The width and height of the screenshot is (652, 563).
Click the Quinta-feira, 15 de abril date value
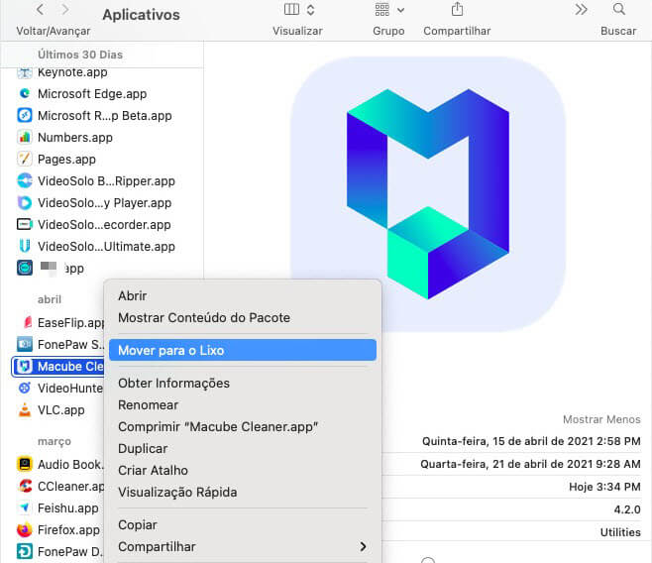tap(531, 441)
